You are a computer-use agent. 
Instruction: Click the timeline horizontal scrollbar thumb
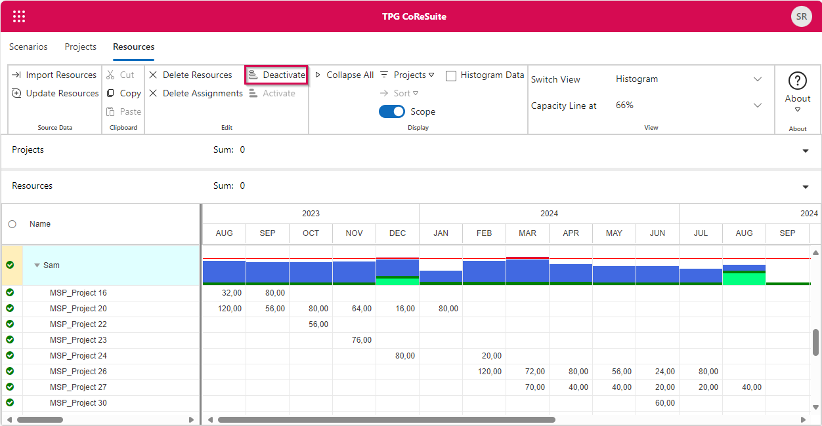386,419
